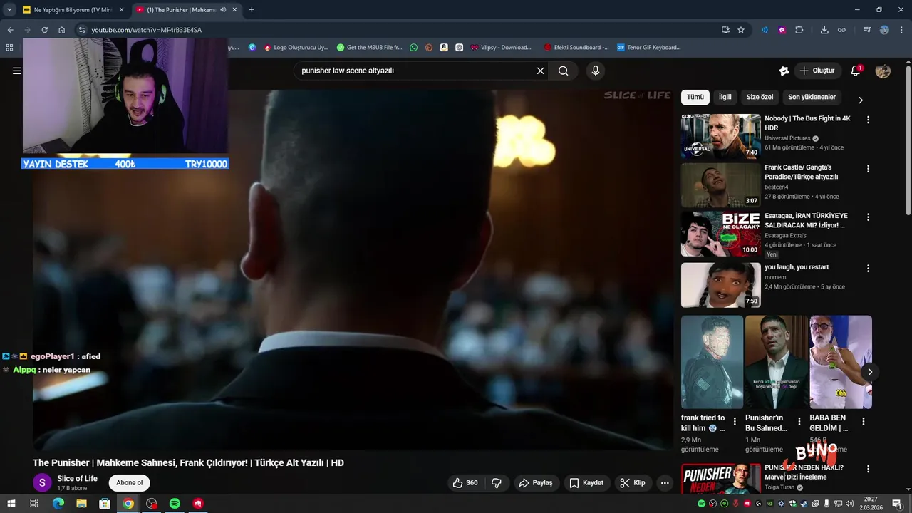Click the sparkle icon beside Oluştur
Screen dimensions: 912x513
tap(784, 71)
